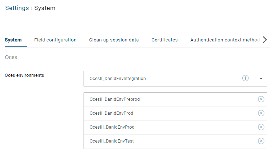Viewport: 270px width, 154px height.
Task: Remove OcesII_DanidEnvPreprod from the list
Action: click(x=261, y=99)
